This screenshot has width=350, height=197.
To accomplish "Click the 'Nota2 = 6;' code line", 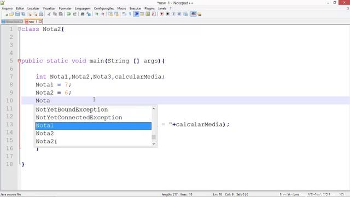I will pos(54,92).
